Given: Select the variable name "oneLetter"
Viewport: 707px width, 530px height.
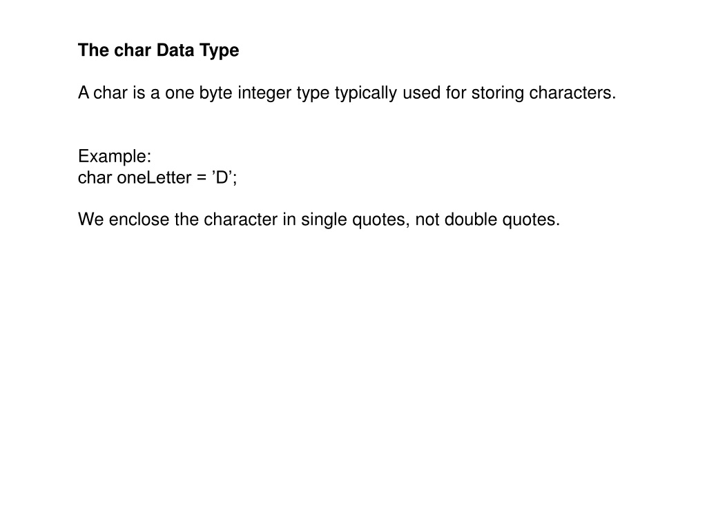Looking at the screenshot, I should pos(154,177).
